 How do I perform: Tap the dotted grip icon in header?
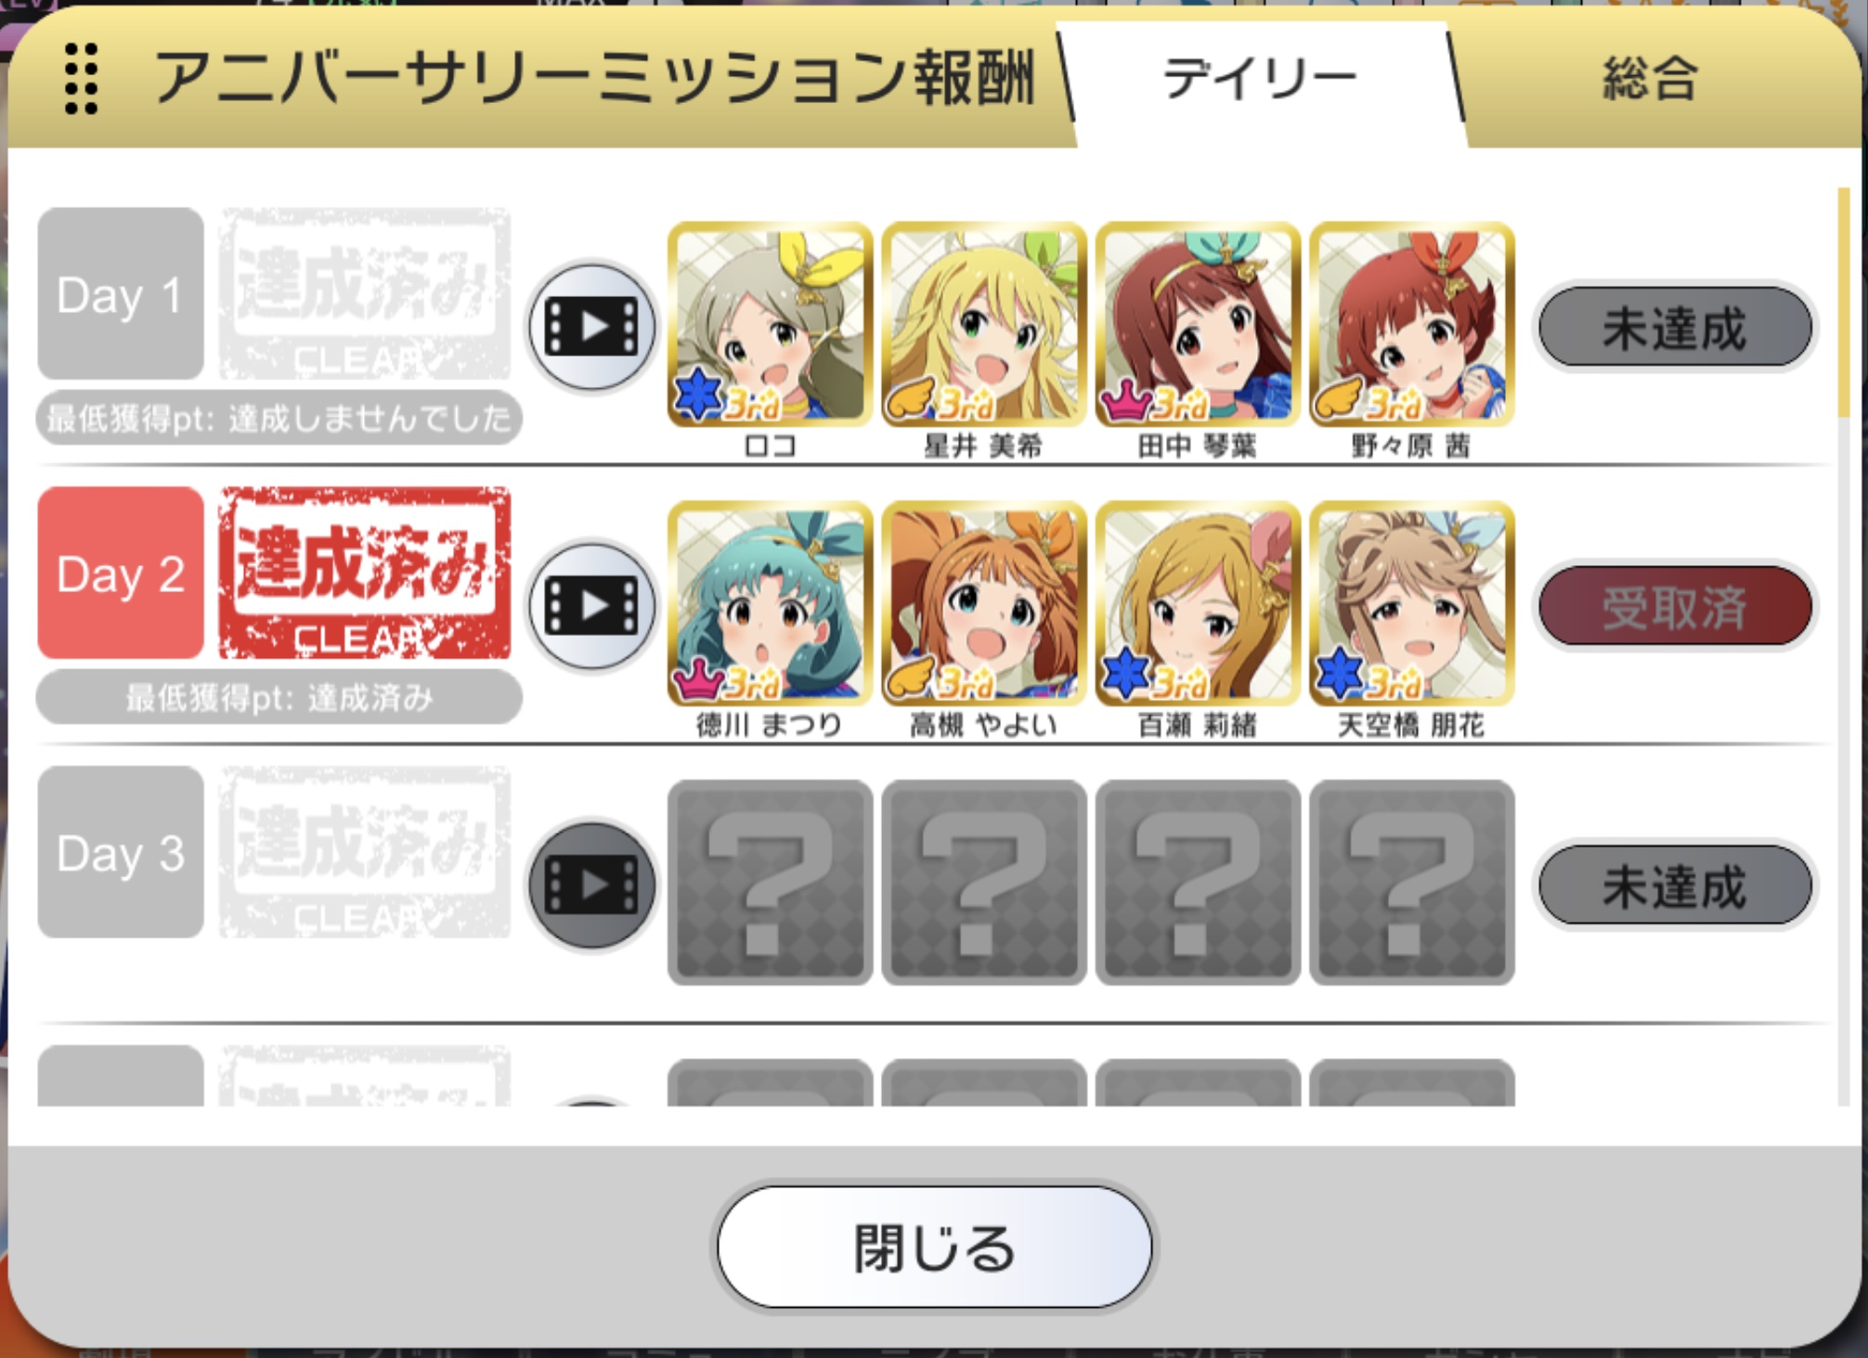point(81,79)
